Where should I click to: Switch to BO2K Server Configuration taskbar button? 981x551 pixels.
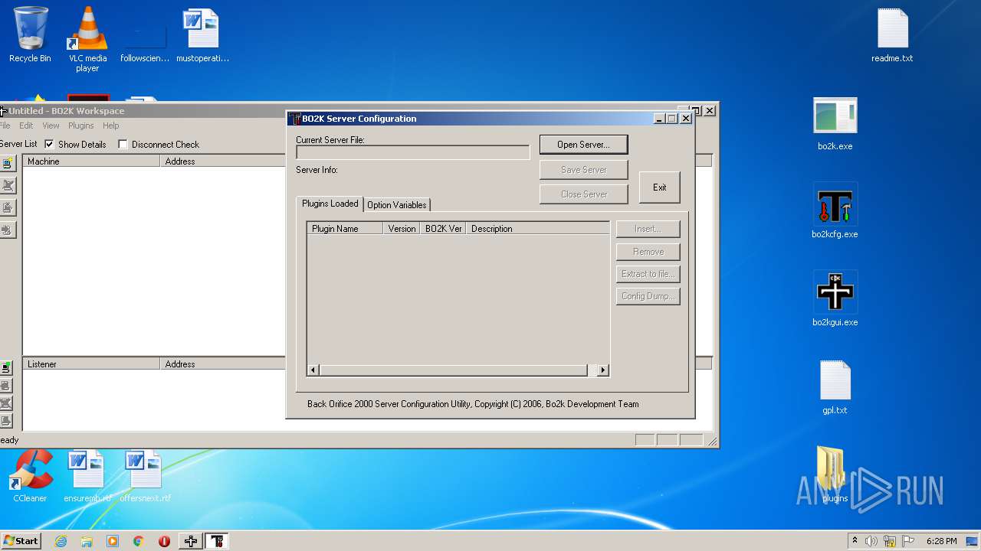point(218,541)
